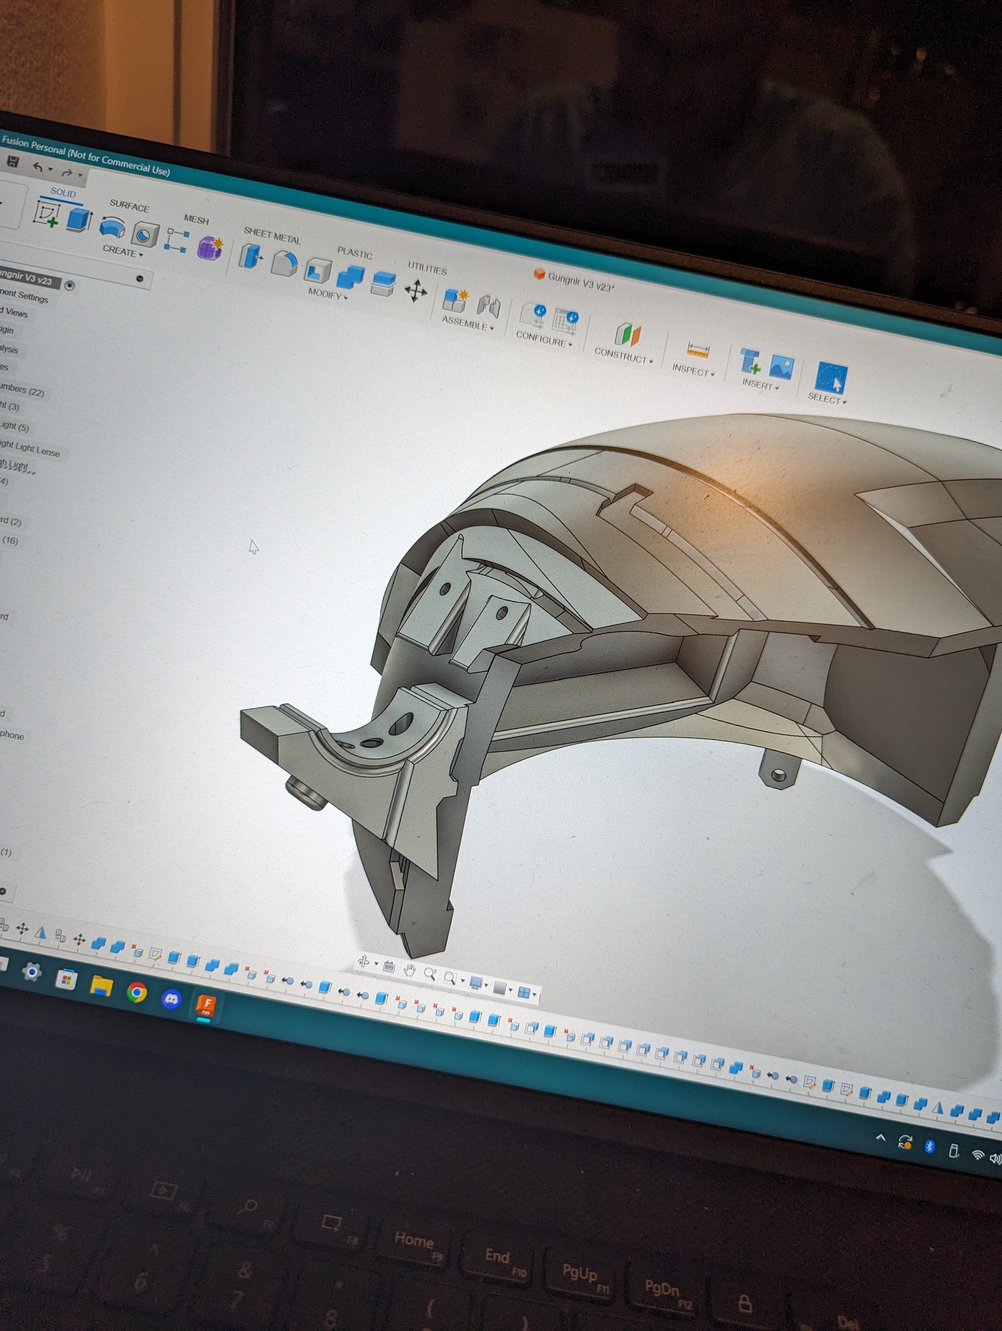Click the Display Settings monitor icon
The height and width of the screenshot is (1331, 1002).
tap(476, 983)
